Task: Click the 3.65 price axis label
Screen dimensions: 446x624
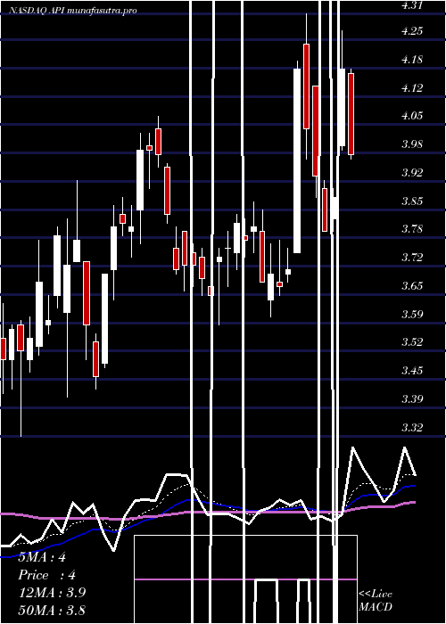Action: point(413,285)
